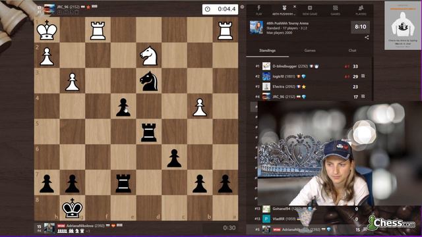Select the black pawn on c6
Image resolution: width=422 pixels, height=237 pixels.
(x=174, y=157)
